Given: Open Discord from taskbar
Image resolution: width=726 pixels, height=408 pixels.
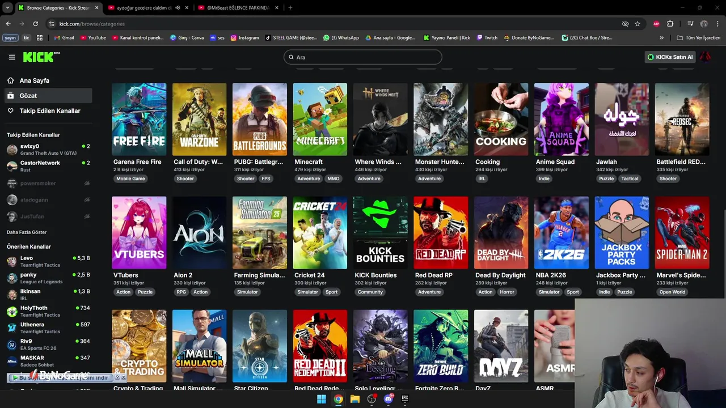Looking at the screenshot, I should point(389,399).
